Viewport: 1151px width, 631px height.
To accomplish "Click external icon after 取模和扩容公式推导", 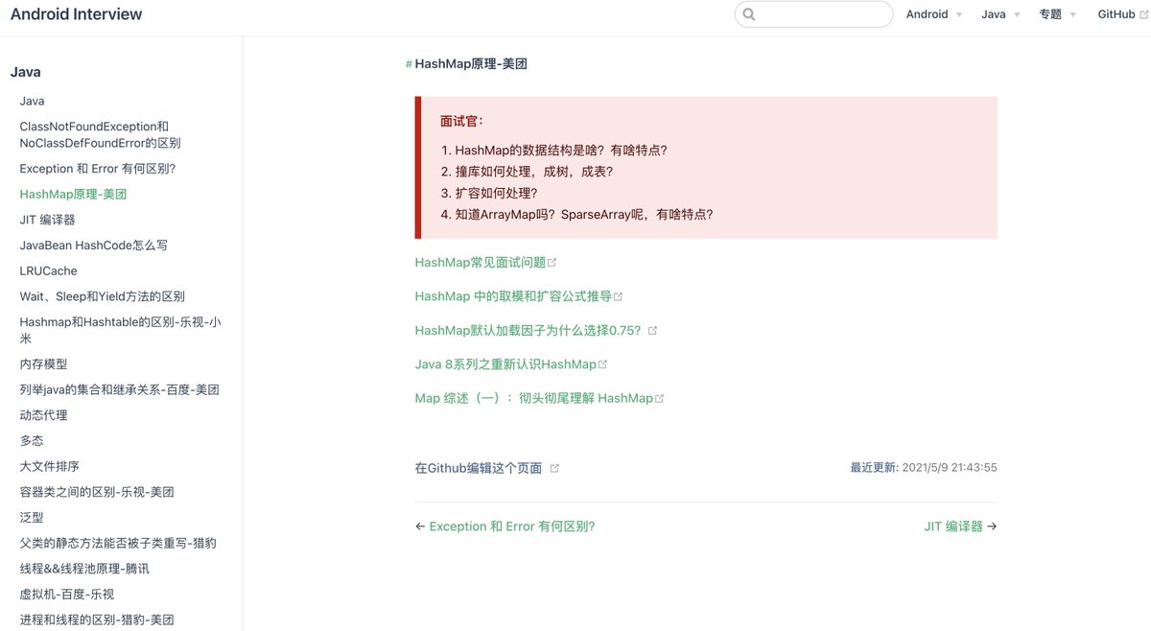I will point(618,296).
